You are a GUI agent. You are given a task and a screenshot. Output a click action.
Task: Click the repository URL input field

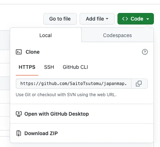[x=74, y=84]
